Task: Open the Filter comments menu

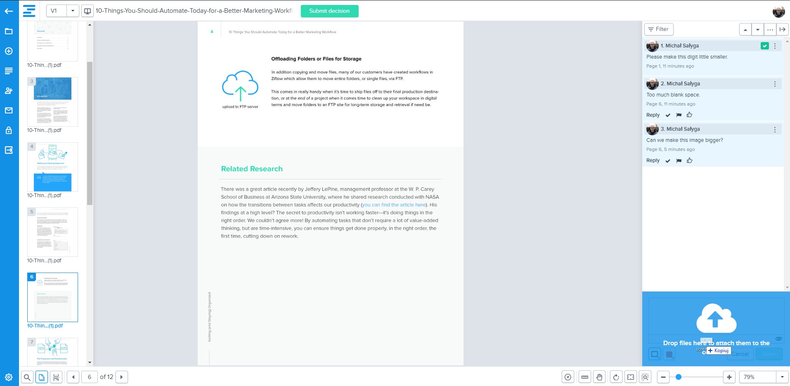Action: pos(658,29)
